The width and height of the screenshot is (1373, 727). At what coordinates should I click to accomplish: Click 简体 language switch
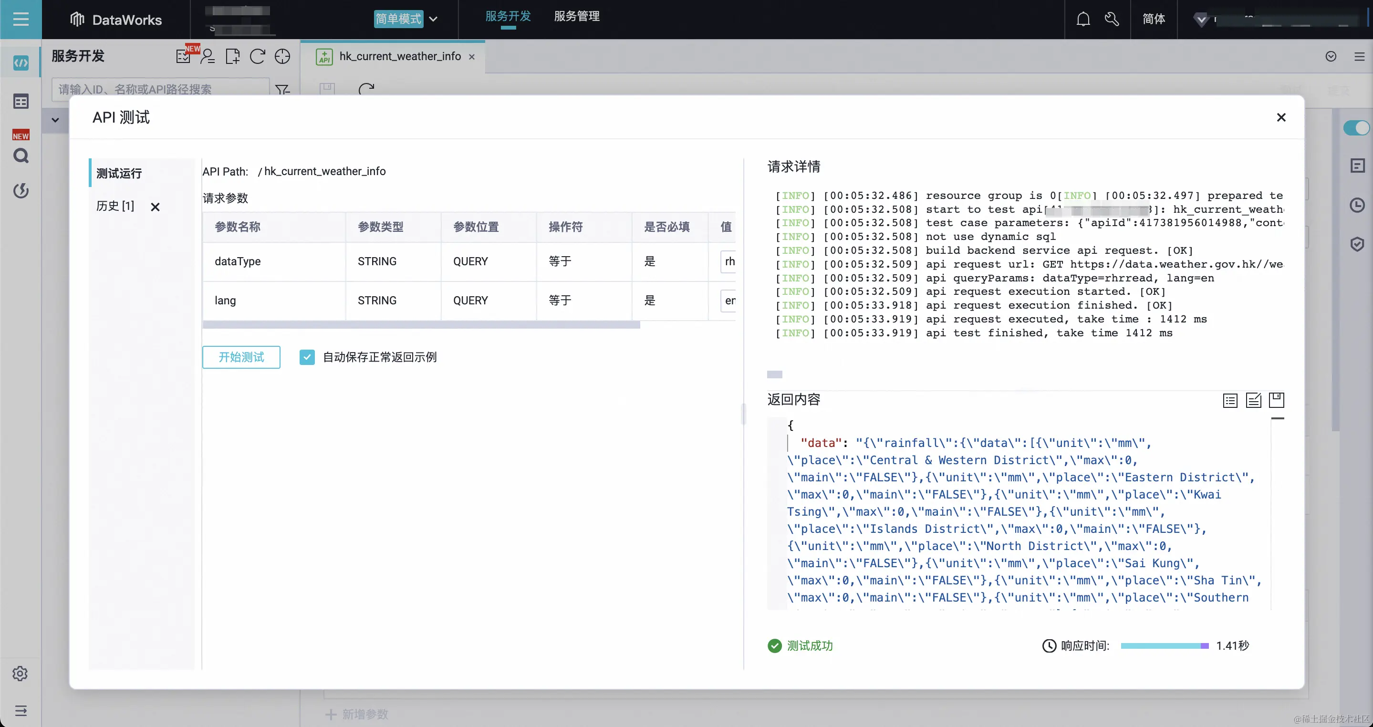pyautogui.click(x=1154, y=19)
